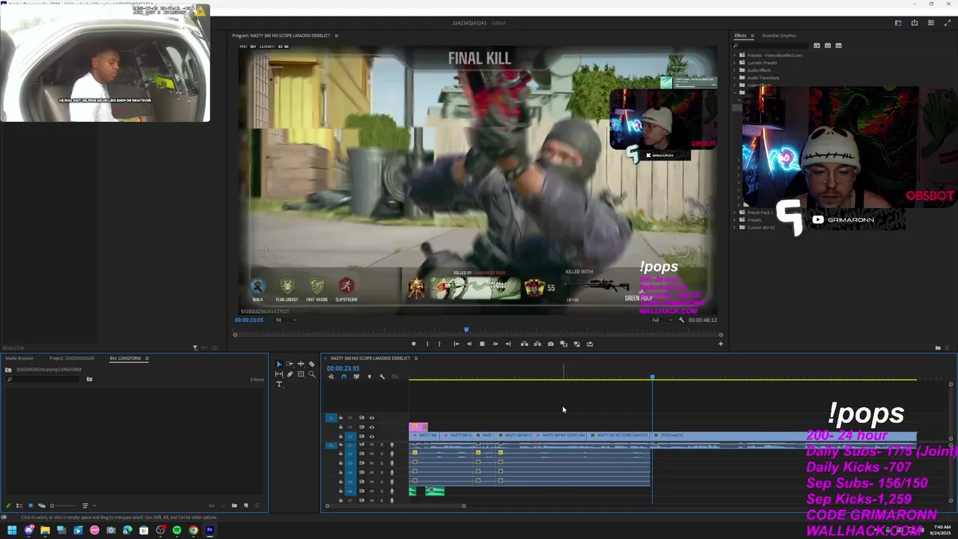Click Mark Out in program monitor
This screenshot has height=539, width=958.
(439, 344)
